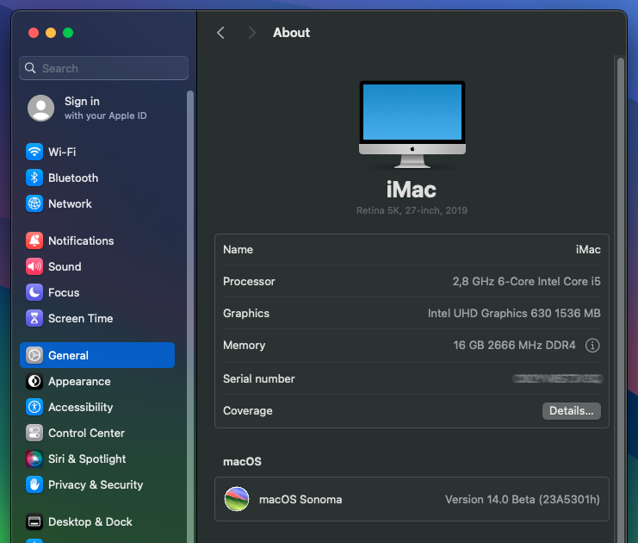Open Focus settings

97,292
